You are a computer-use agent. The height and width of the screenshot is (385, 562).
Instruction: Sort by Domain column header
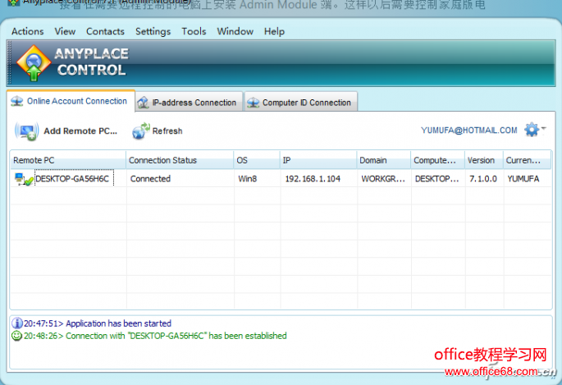(383, 160)
